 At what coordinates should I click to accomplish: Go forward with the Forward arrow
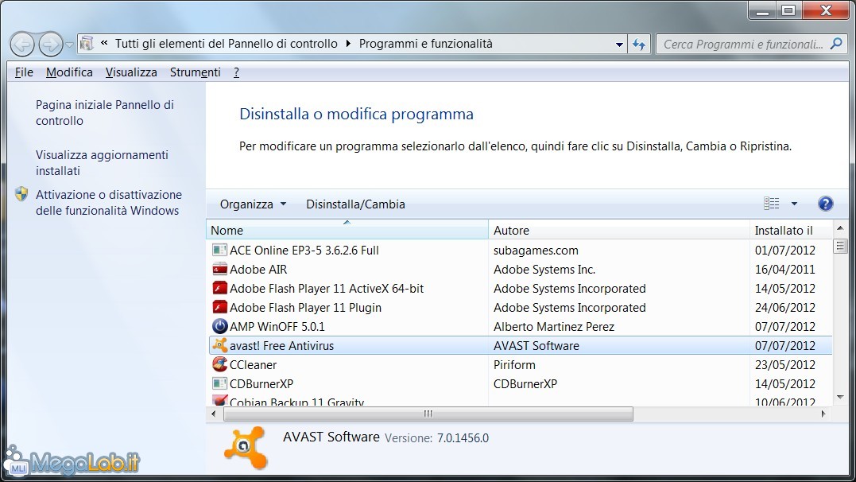tap(51, 45)
